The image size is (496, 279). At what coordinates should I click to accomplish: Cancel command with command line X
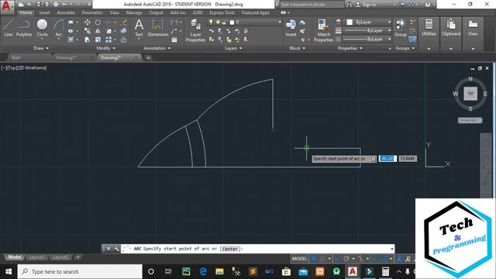(108, 249)
